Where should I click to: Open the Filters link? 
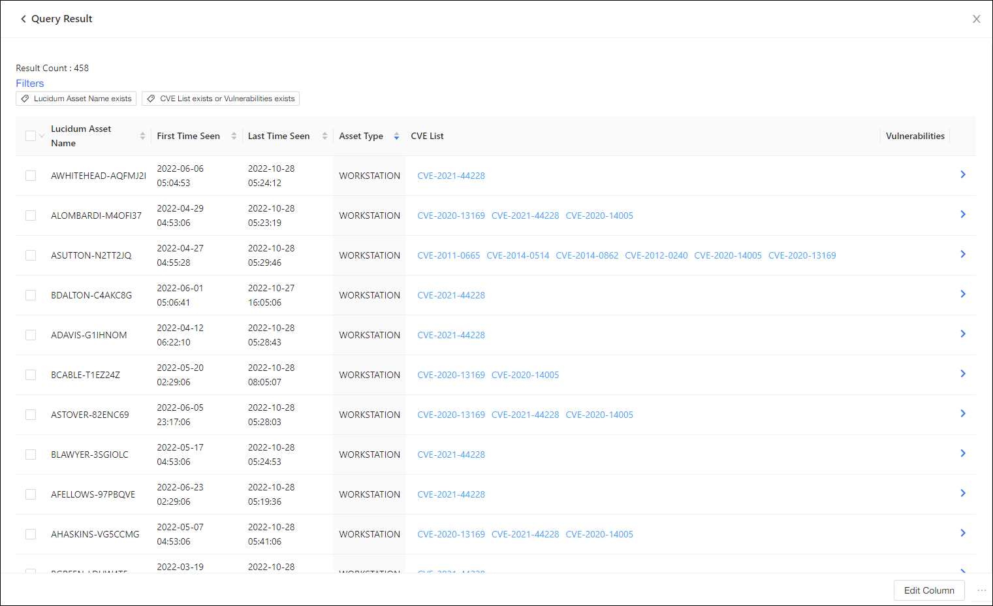(x=30, y=83)
